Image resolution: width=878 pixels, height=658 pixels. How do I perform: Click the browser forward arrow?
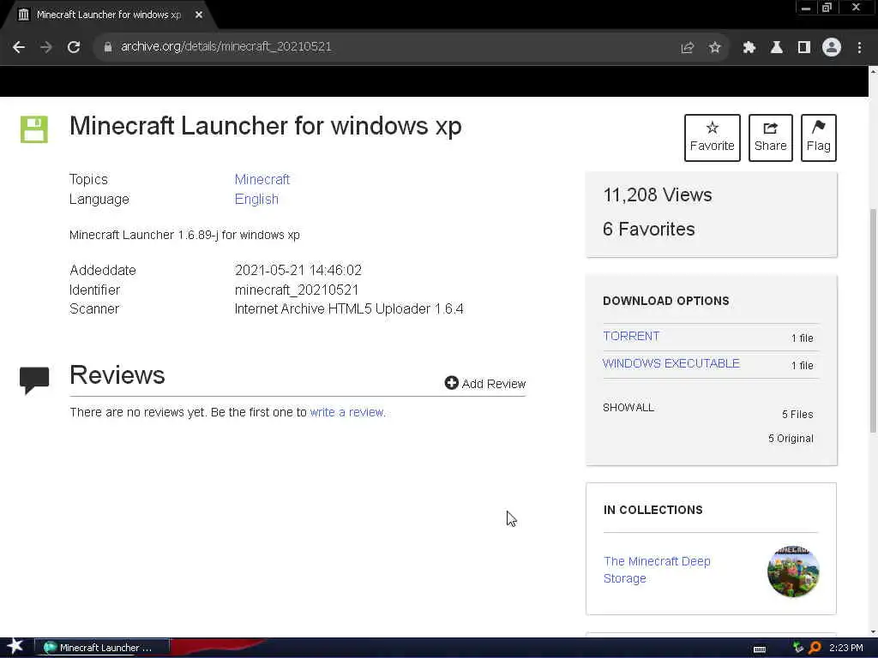46,47
